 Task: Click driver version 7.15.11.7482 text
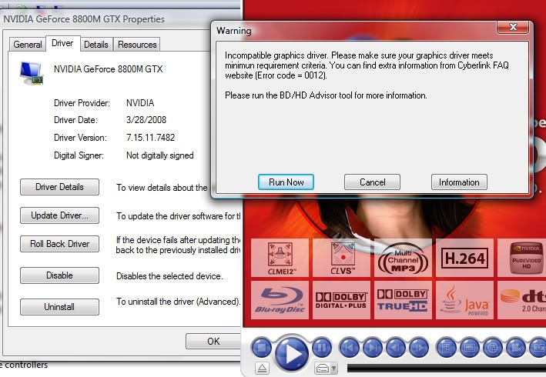click(150, 138)
